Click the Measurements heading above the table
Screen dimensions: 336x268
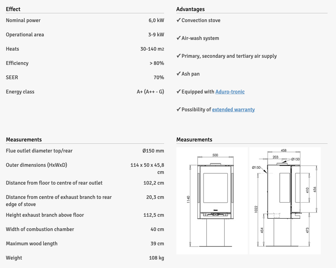click(x=24, y=140)
